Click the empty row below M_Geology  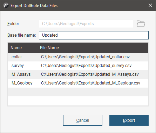78,92
